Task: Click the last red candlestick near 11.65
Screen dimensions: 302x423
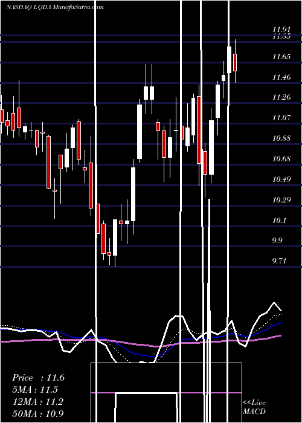Action: point(235,62)
